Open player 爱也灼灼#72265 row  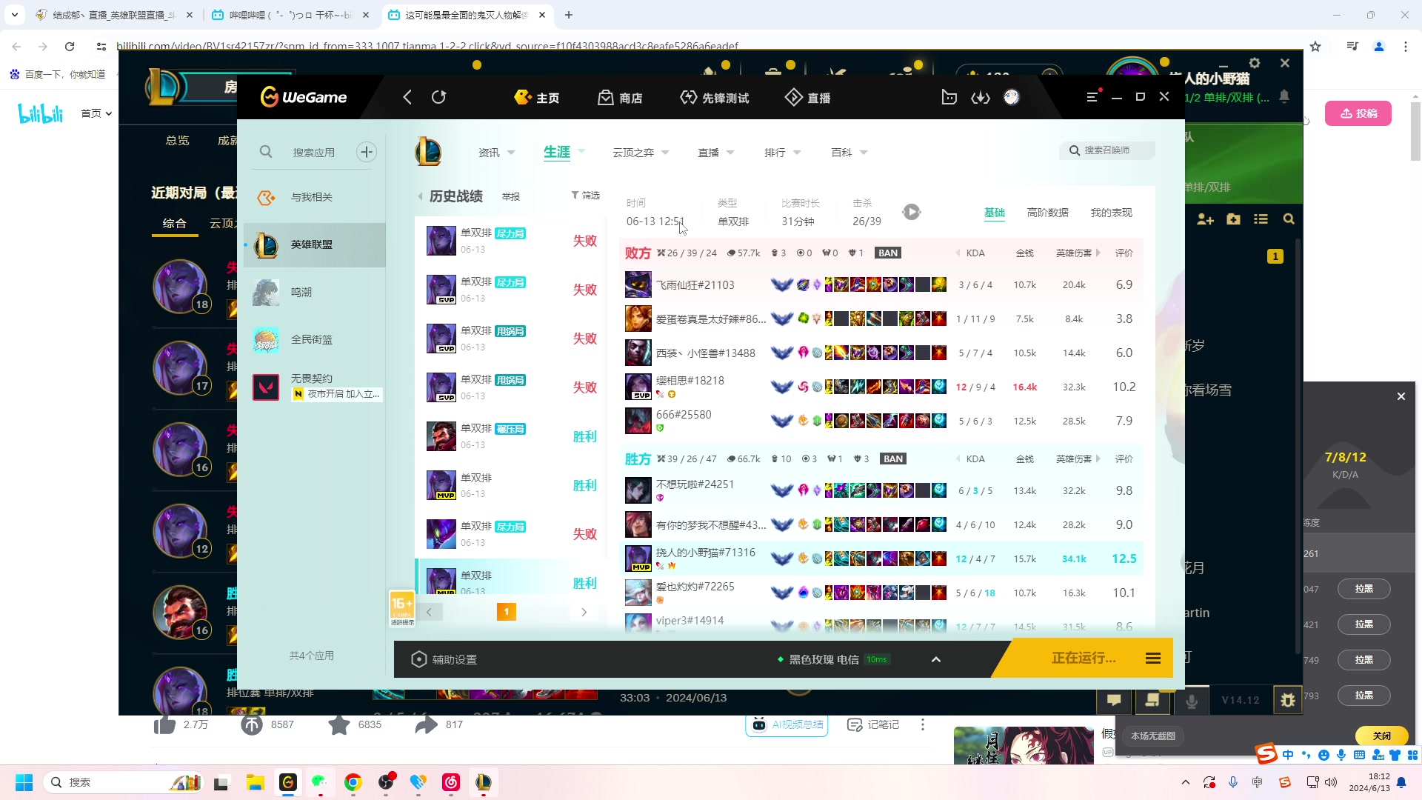coord(881,593)
